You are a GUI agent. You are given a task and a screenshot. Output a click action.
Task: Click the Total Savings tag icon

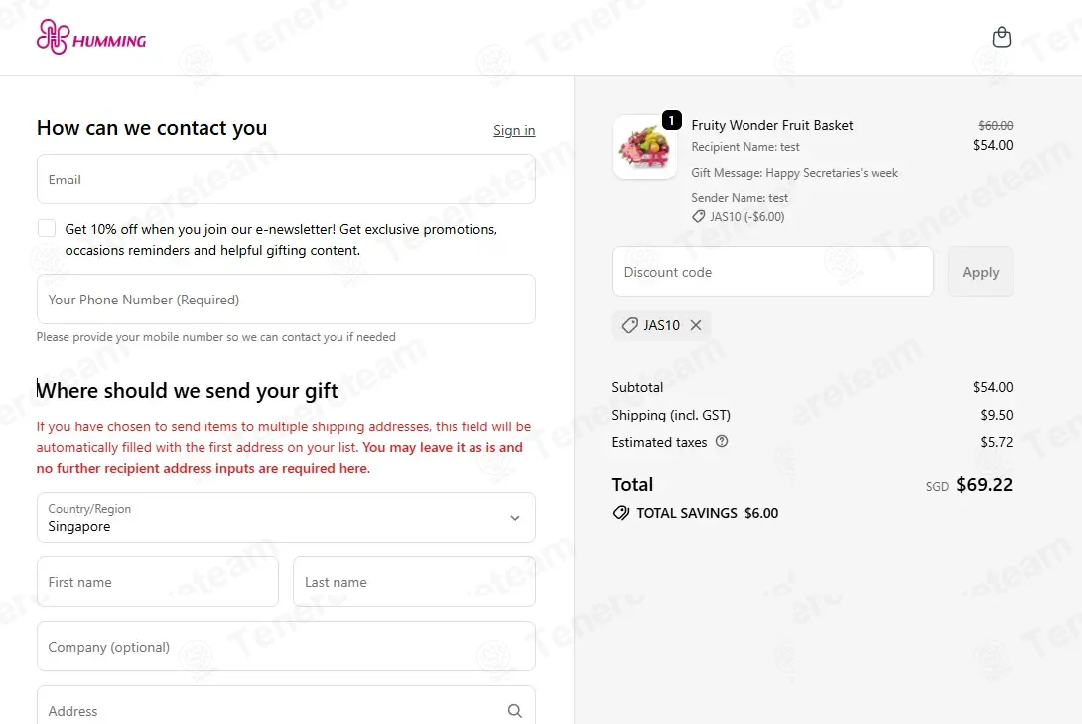[x=621, y=513]
